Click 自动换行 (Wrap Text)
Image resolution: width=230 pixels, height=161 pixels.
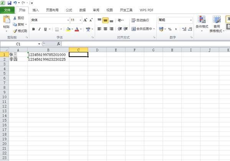pyautogui.click(x=140, y=20)
